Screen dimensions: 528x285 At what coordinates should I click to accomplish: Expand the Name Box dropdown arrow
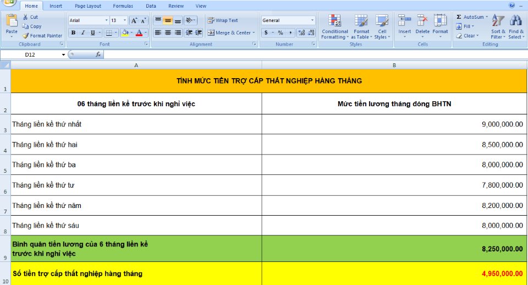point(63,55)
